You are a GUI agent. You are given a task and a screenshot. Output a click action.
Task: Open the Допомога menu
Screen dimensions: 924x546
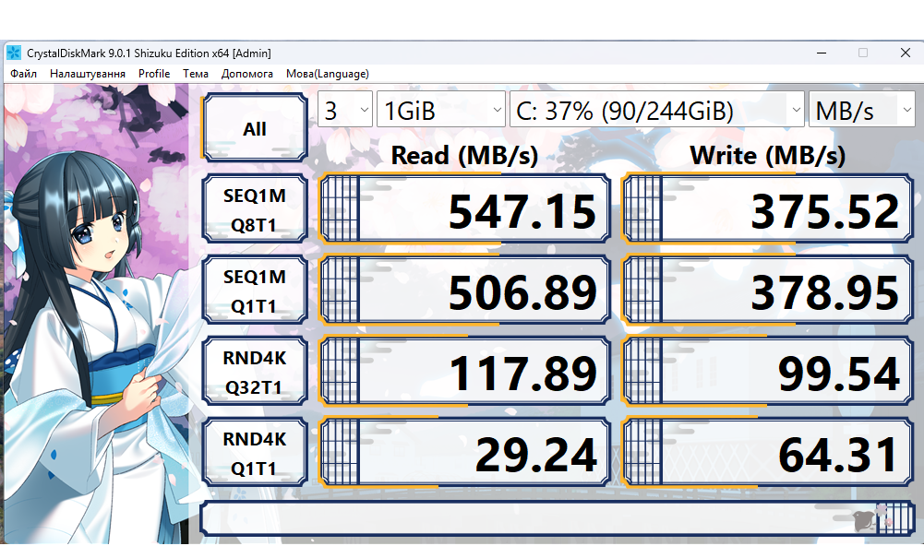(x=246, y=74)
